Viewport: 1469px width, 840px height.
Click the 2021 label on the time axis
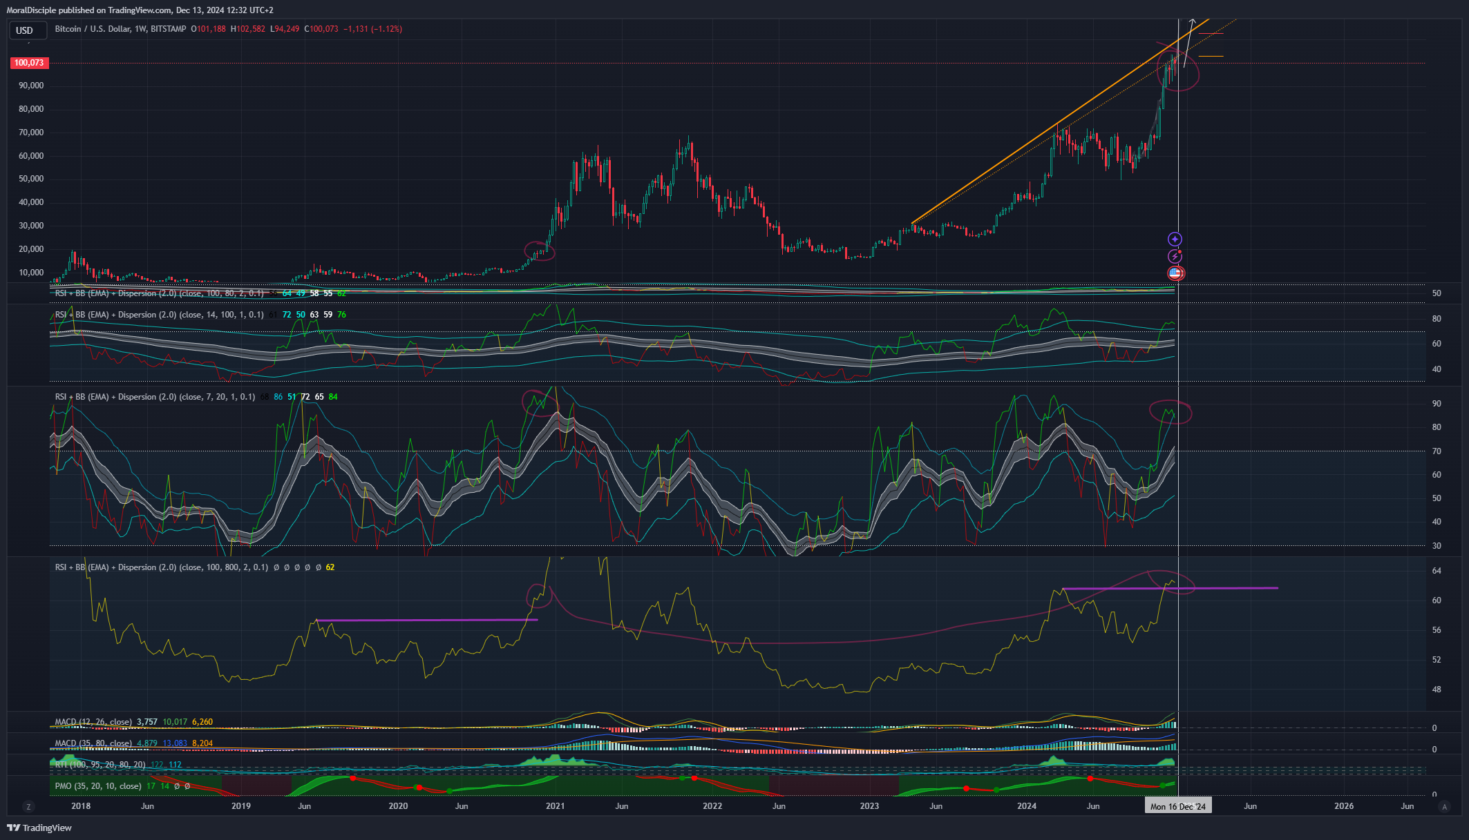point(555,806)
